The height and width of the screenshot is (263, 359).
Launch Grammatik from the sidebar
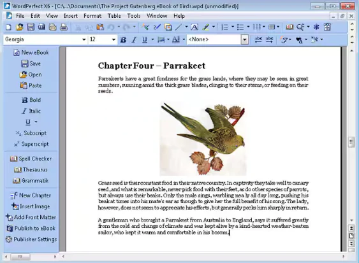point(31,181)
